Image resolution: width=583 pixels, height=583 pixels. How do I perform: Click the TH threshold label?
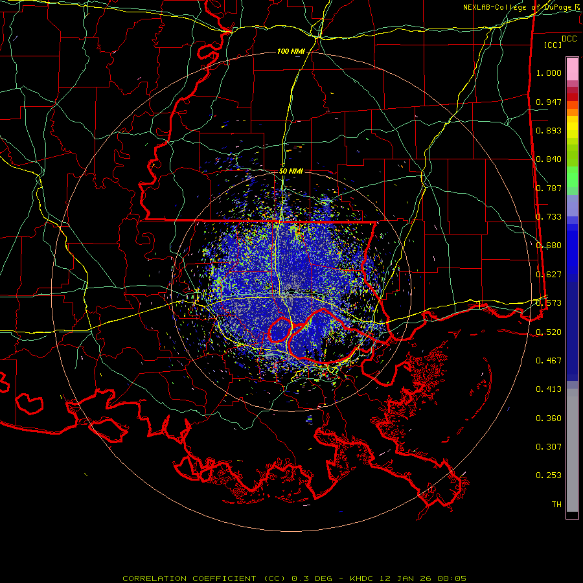tap(556, 505)
